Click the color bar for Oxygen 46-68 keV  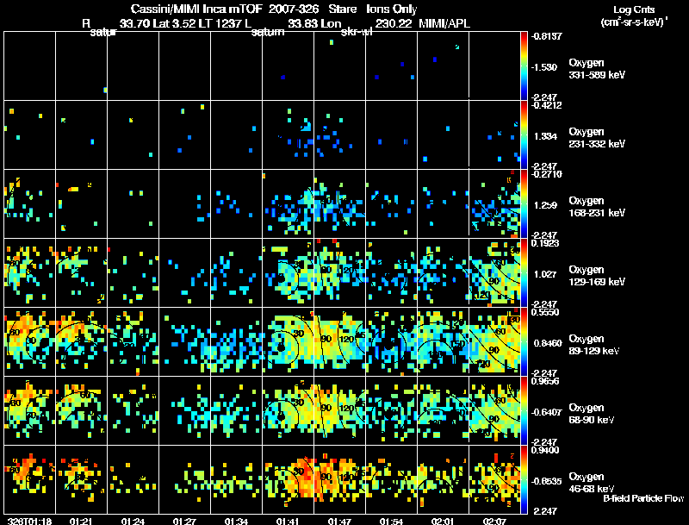tap(524, 479)
